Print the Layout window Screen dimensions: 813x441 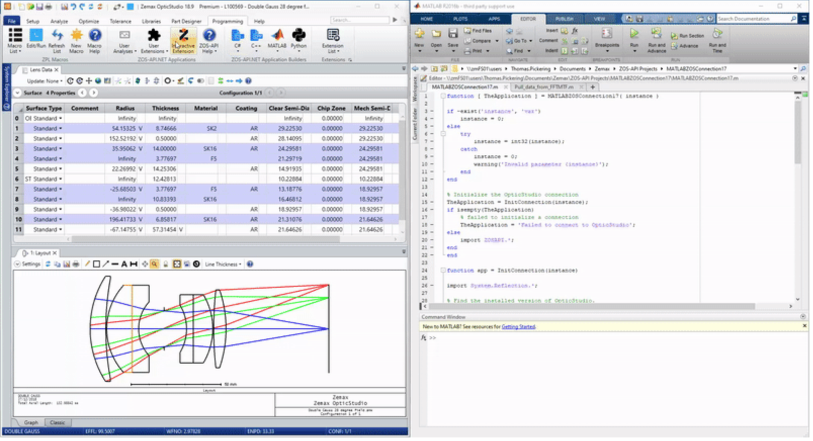click(76, 264)
